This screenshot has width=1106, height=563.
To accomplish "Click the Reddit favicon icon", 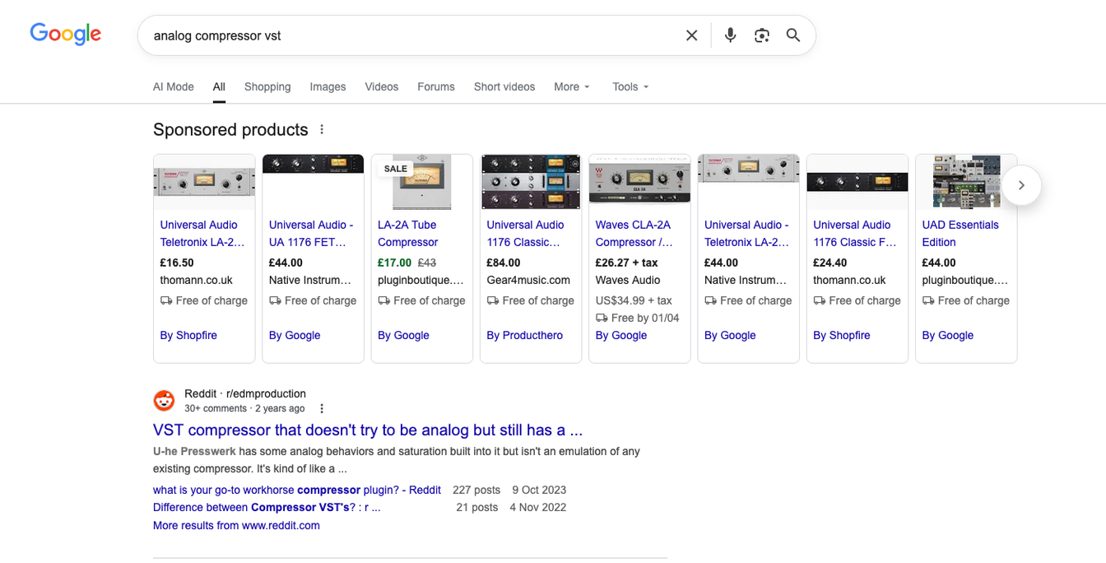I will [x=165, y=400].
